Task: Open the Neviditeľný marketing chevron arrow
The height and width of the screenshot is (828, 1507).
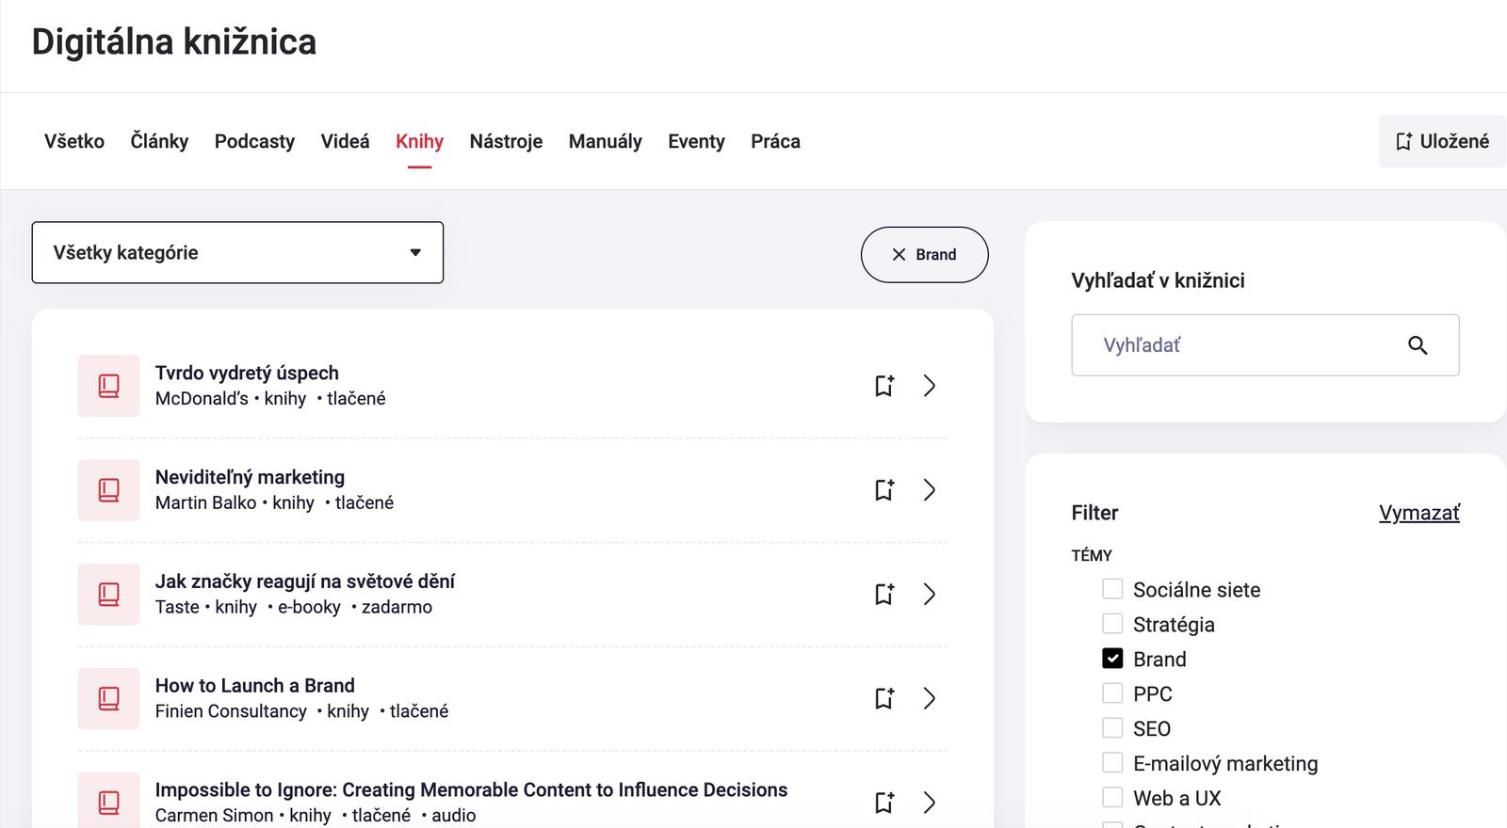Action: click(930, 490)
